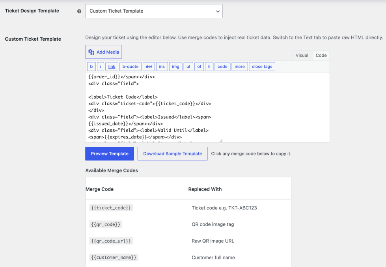Click Download Sample Template button
This screenshot has width=386, height=267.
pyautogui.click(x=173, y=154)
